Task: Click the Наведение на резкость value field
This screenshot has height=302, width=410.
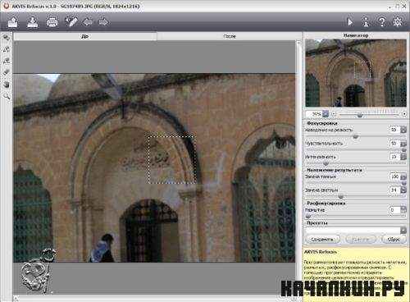Action: click(x=394, y=130)
